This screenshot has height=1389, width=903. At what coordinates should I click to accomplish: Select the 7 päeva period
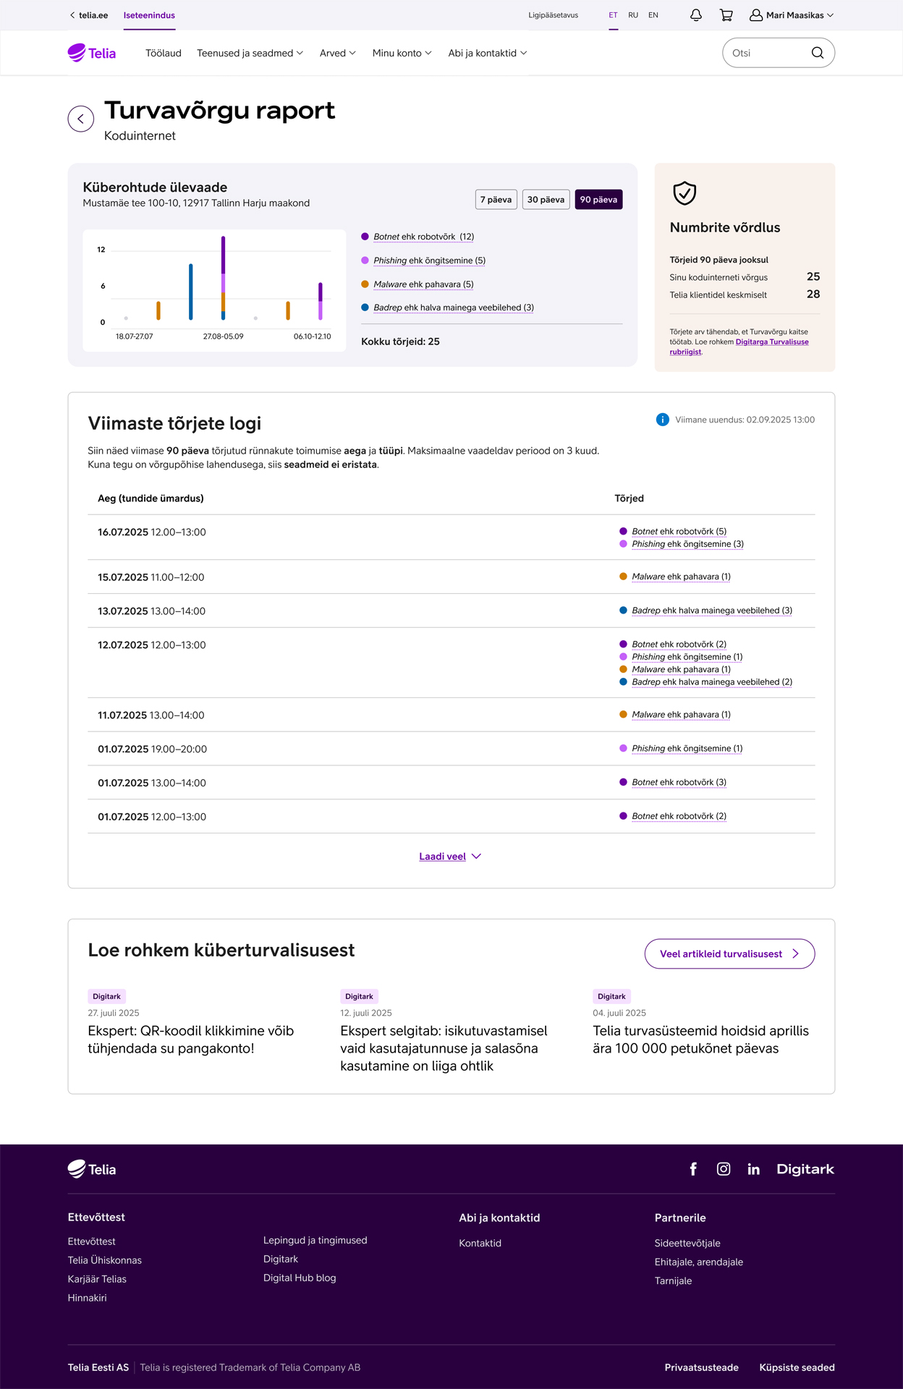click(496, 200)
